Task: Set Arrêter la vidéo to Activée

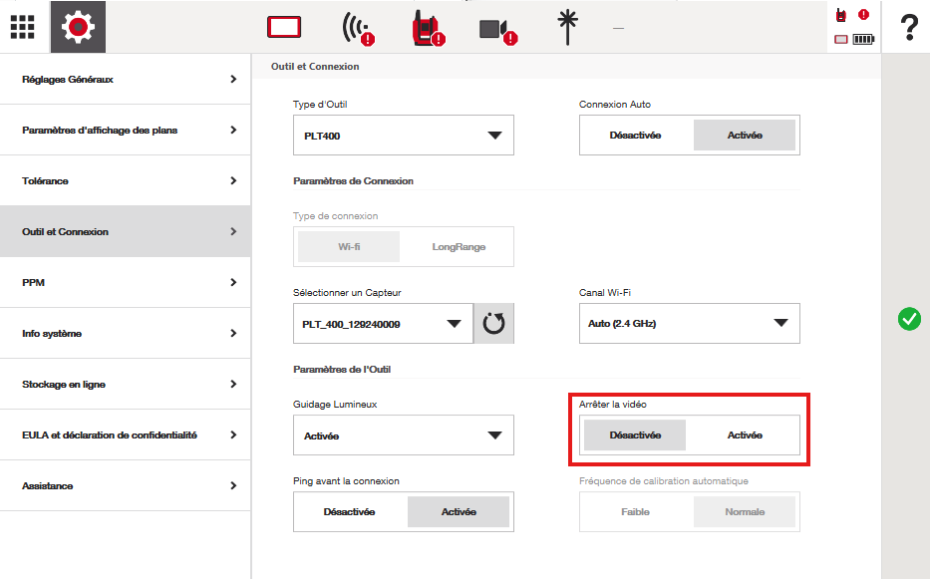Action: pos(745,435)
